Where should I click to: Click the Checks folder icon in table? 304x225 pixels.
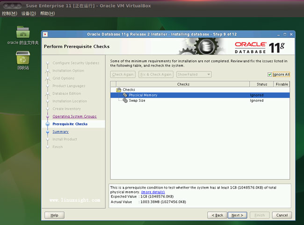click(118, 90)
